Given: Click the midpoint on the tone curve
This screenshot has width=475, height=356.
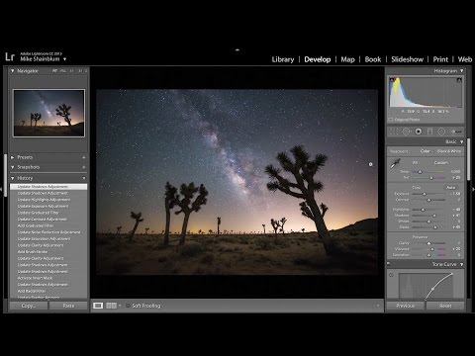Looking at the screenshot, I should (432, 290).
